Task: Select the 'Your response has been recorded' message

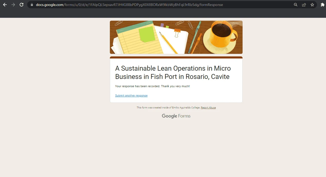Action: click(152, 86)
